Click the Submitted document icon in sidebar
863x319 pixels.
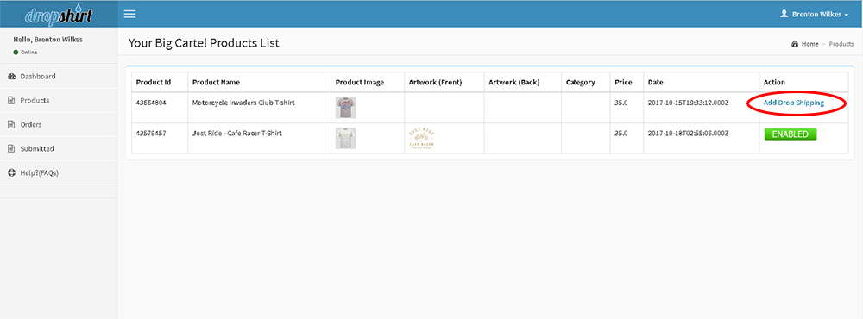pyautogui.click(x=11, y=149)
